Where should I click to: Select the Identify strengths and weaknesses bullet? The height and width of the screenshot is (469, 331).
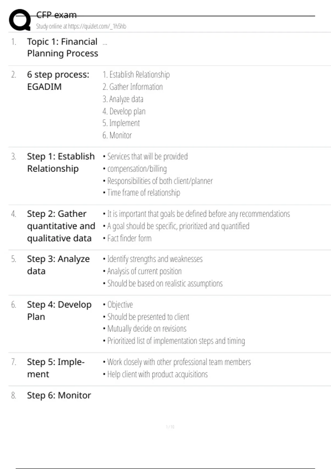pyautogui.click(x=155, y=259)
